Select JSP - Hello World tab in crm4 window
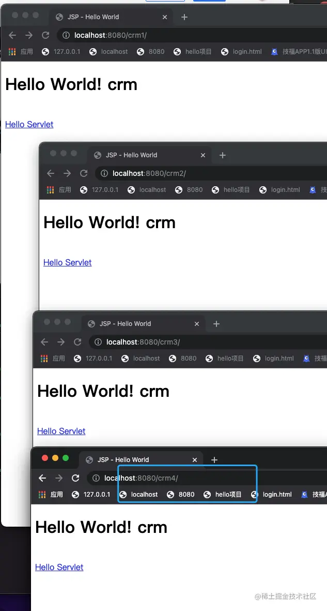This screenshot has height=611, width=327. pos(141,460)
